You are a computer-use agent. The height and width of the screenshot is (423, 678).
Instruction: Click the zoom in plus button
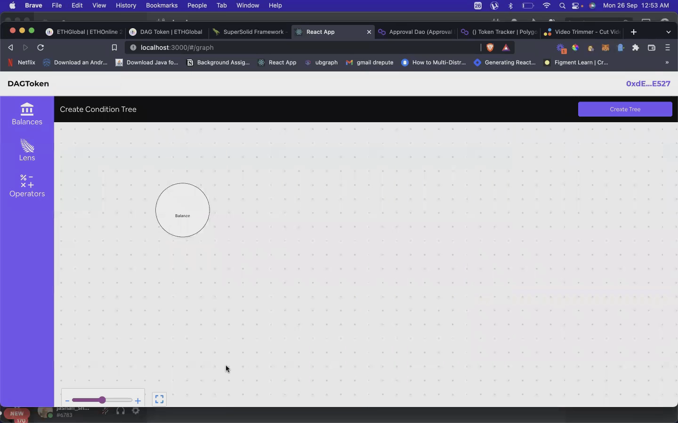tap(137, 401)
